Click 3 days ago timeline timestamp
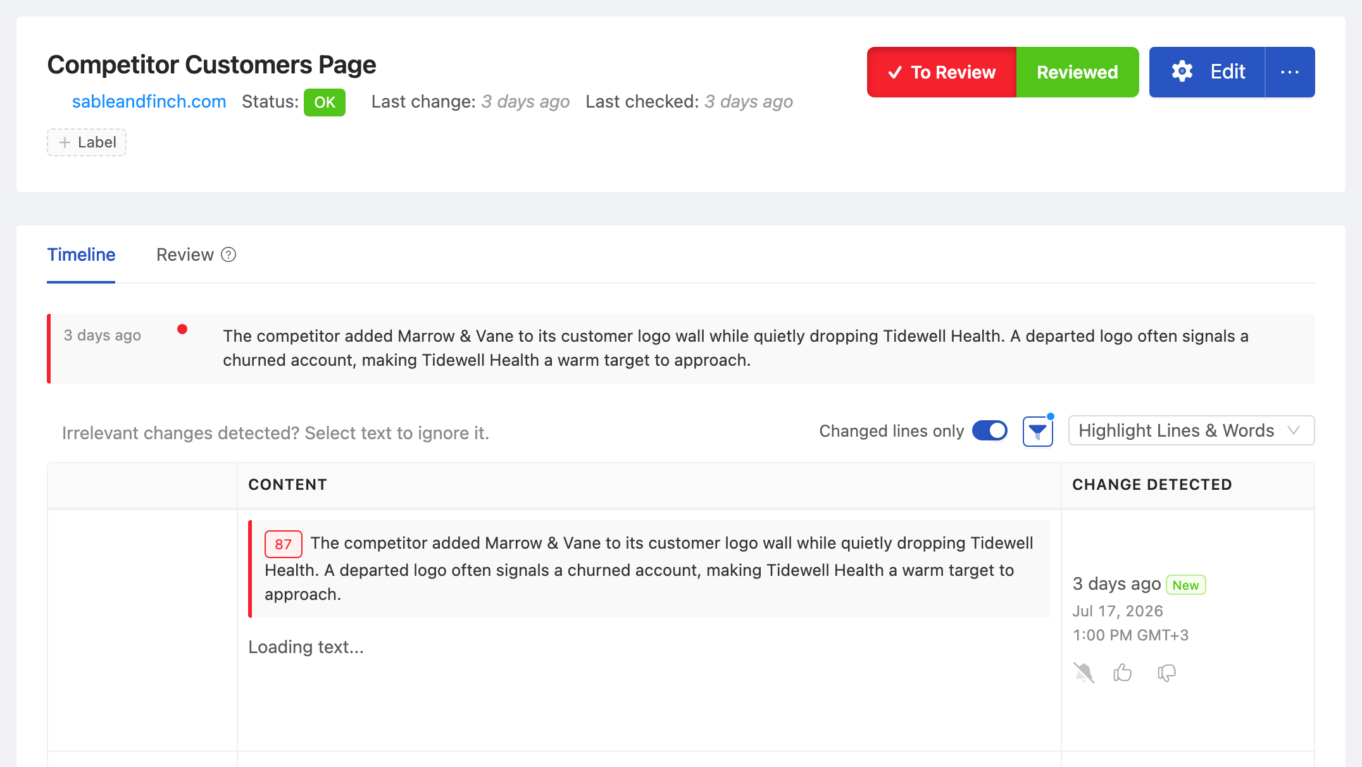Screen dimensions: 1362x767 pyautogui.click(x=103, y=335)
